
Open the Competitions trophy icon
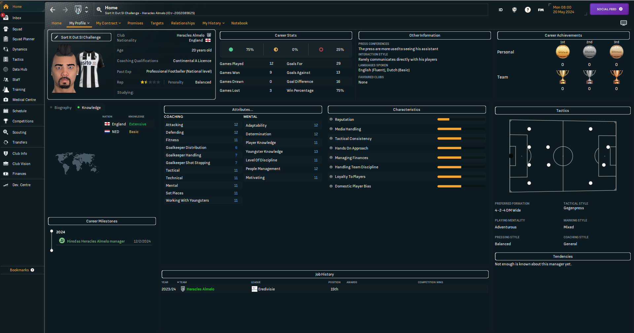click(6, 121)
